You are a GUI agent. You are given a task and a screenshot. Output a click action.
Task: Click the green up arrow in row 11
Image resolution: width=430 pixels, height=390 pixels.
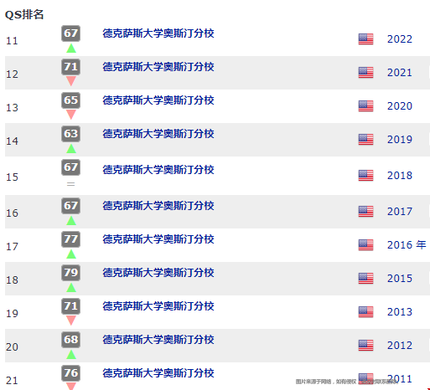[71, 49]
